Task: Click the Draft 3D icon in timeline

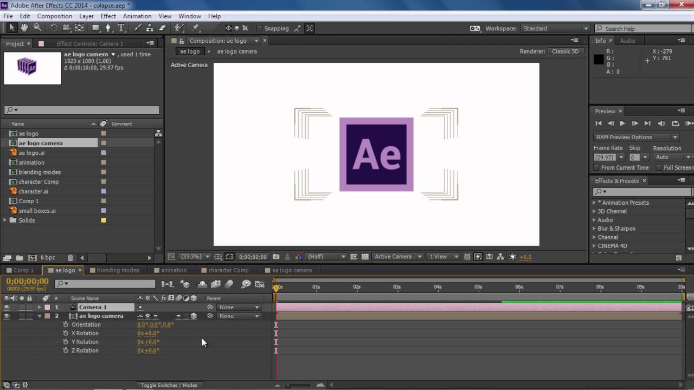Action: tap(185, 284)
